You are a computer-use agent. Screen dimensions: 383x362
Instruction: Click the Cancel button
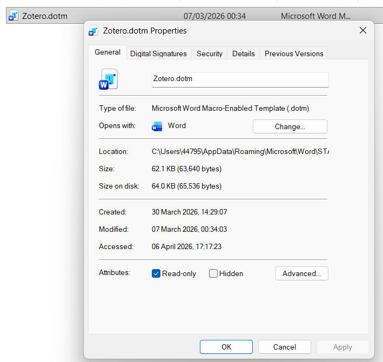point(285,347)
